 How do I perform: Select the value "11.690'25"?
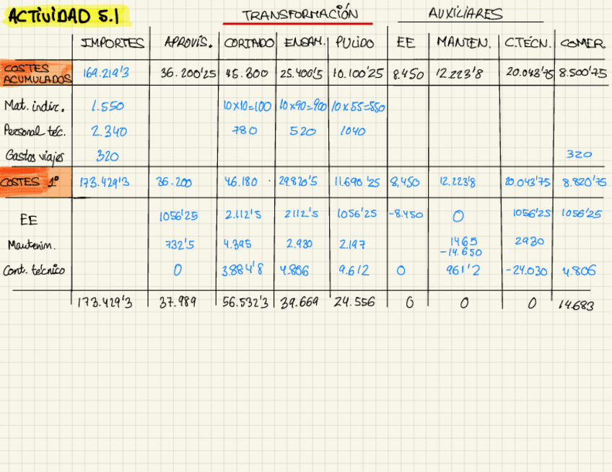click(357, 182)
